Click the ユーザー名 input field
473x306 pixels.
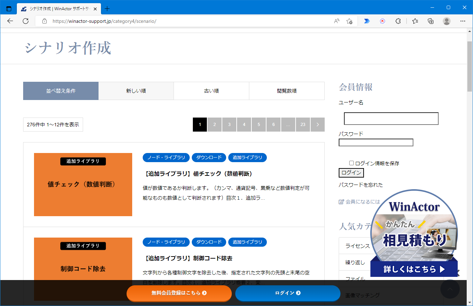(391, 119)
